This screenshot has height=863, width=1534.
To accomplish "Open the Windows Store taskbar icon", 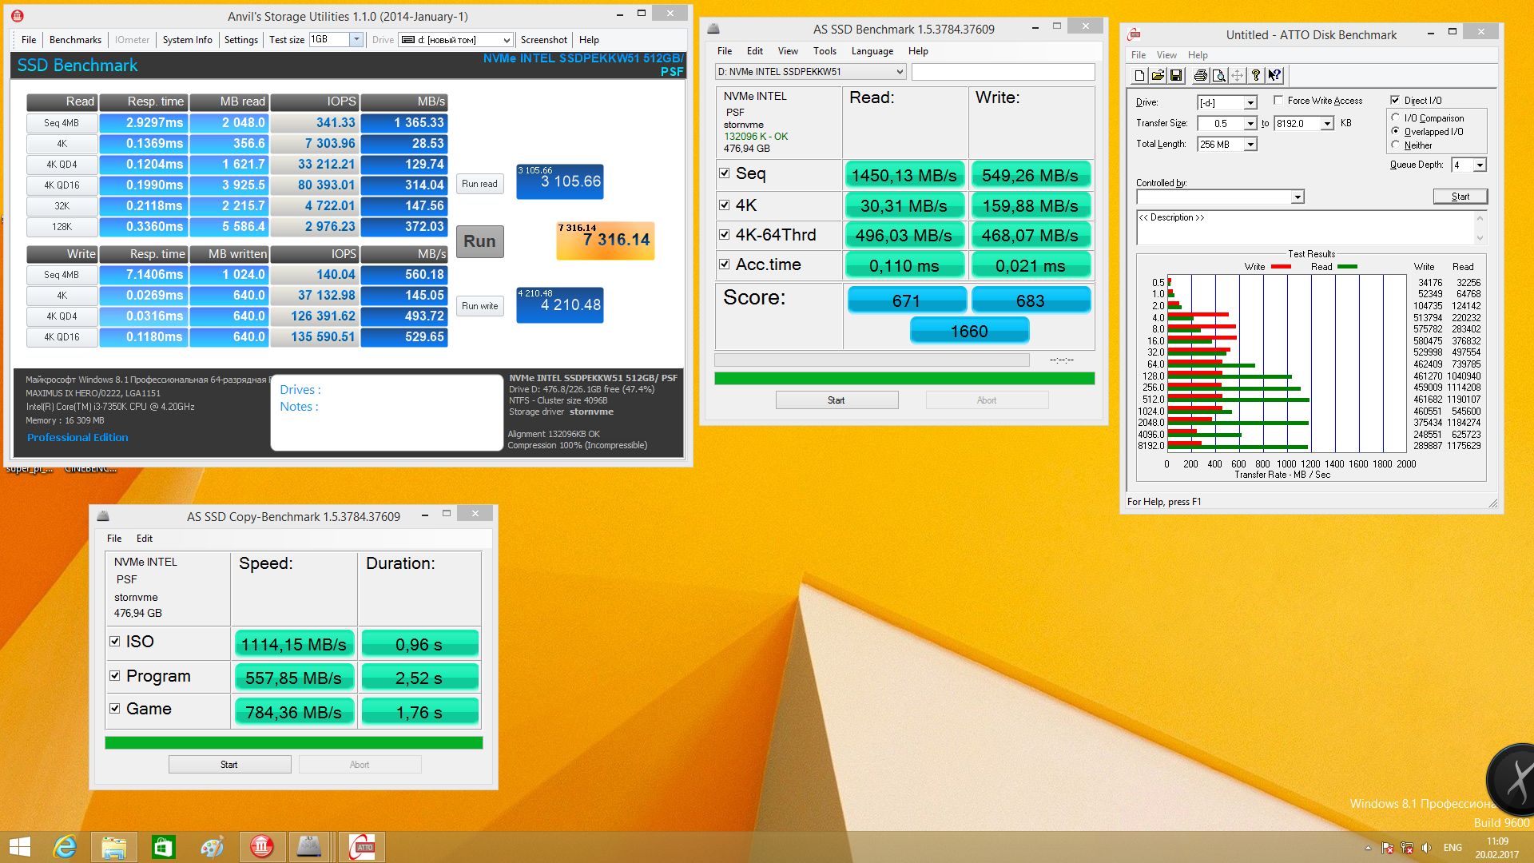I will coord(163,847).
